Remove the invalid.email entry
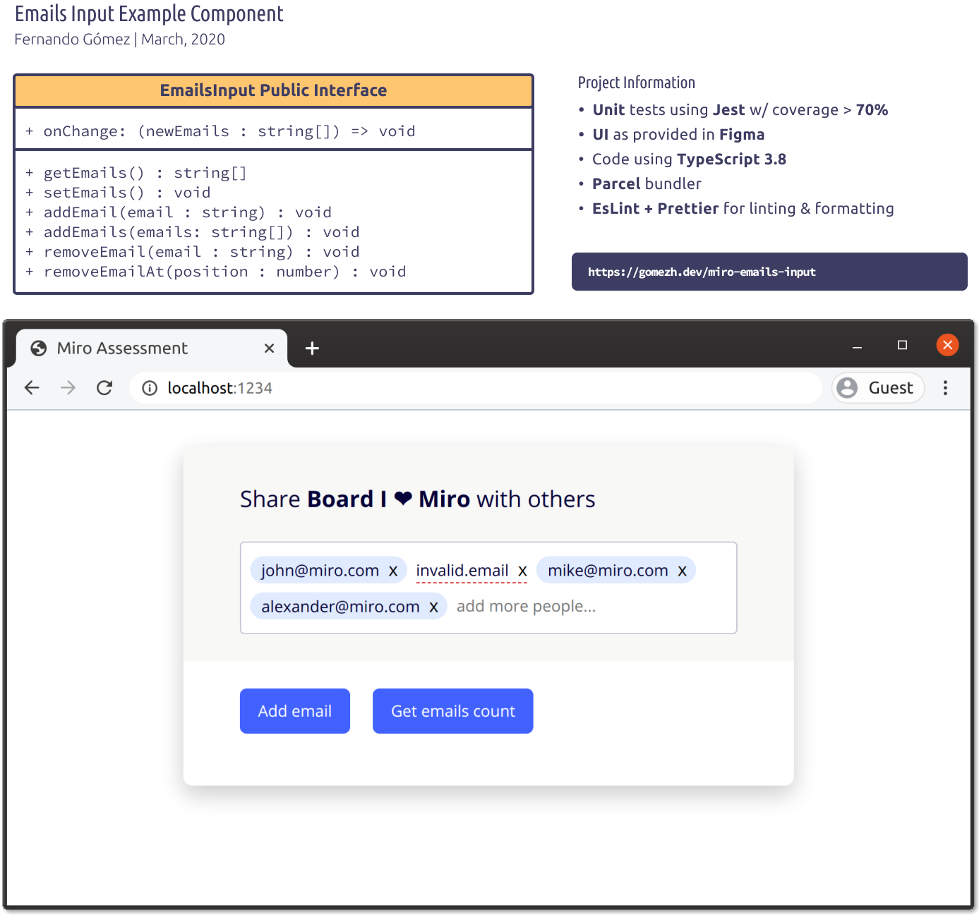 [x=522, y=571]
